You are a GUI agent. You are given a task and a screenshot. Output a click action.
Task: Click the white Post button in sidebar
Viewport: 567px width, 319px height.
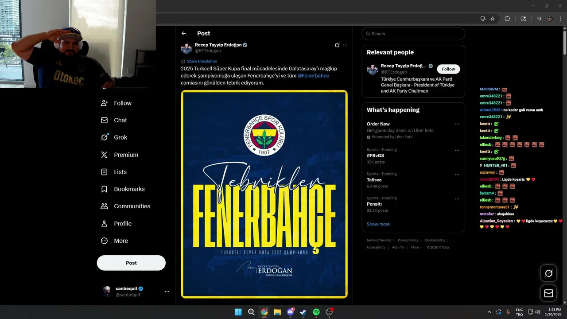131,263
